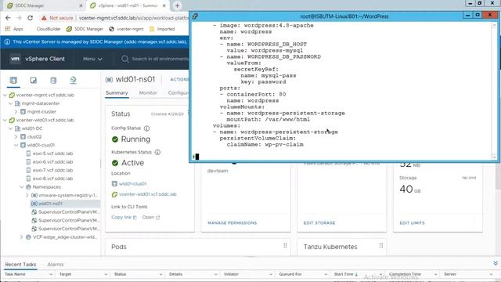Click the browser back arrow
501x282 pixels.
click(x=8, y=18)
